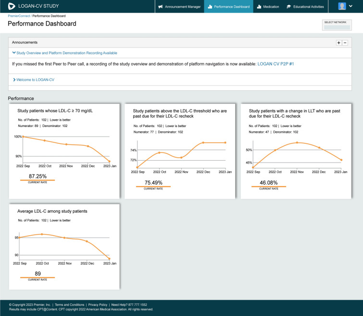Open the Educational Activities tab

(306, 7)
